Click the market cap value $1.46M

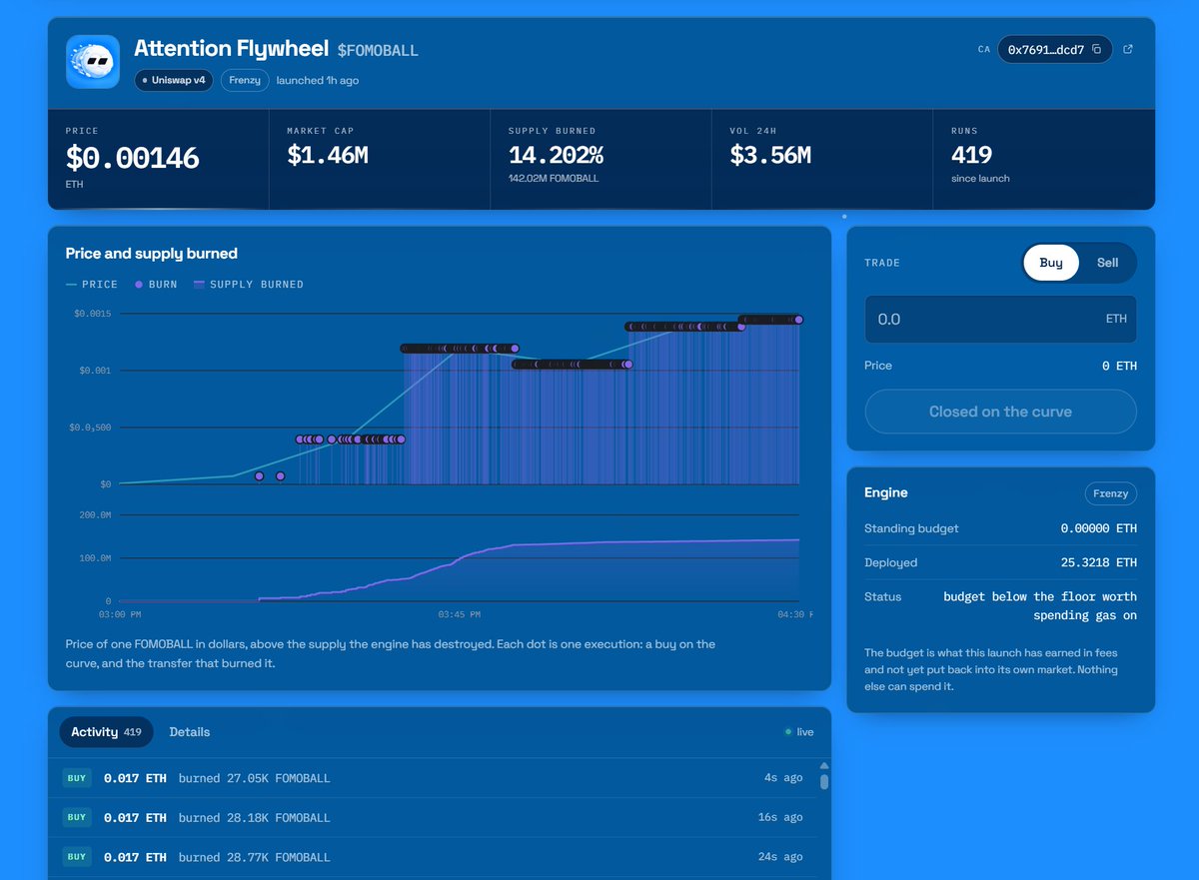click(328, 155)
